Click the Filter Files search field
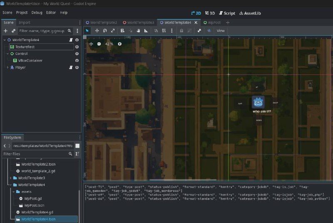The width and height of the screenshot is (333, 223). (34, 154)
